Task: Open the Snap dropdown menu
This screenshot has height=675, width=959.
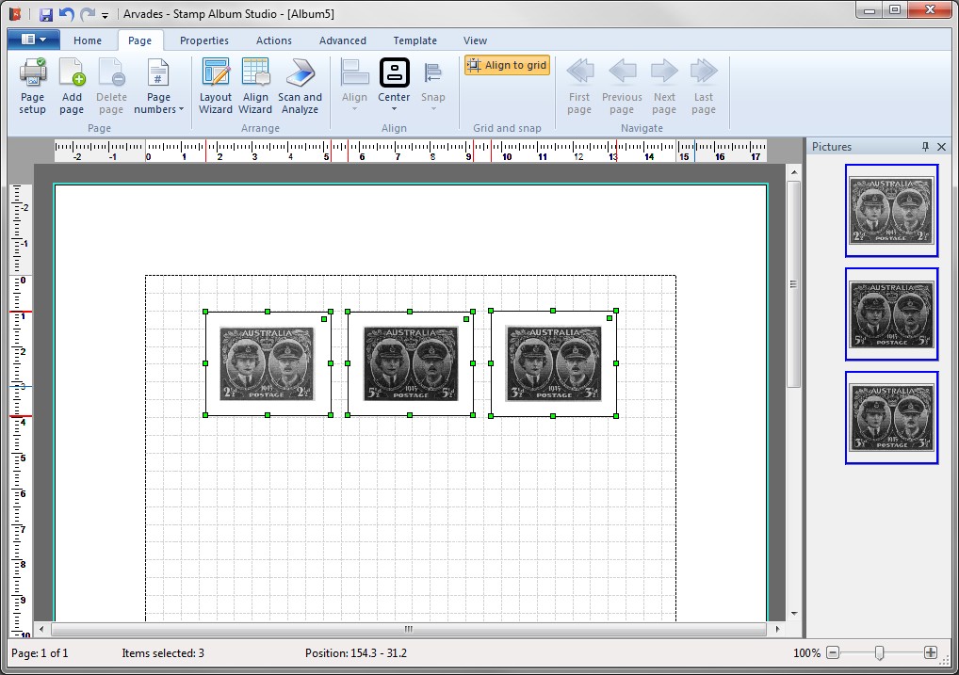Action: coord(433,87)
